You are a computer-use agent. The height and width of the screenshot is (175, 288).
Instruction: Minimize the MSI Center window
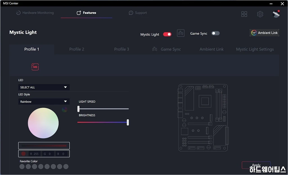271,3
